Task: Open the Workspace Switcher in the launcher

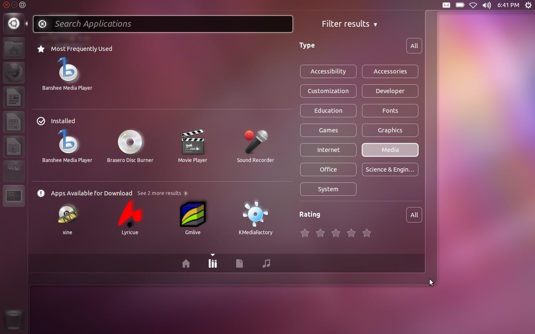Action: 14,196
